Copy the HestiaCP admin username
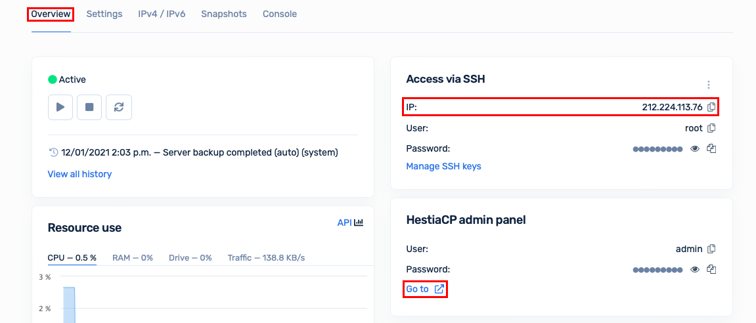This screenshot has width=756, height=323. tap(711, 249)
